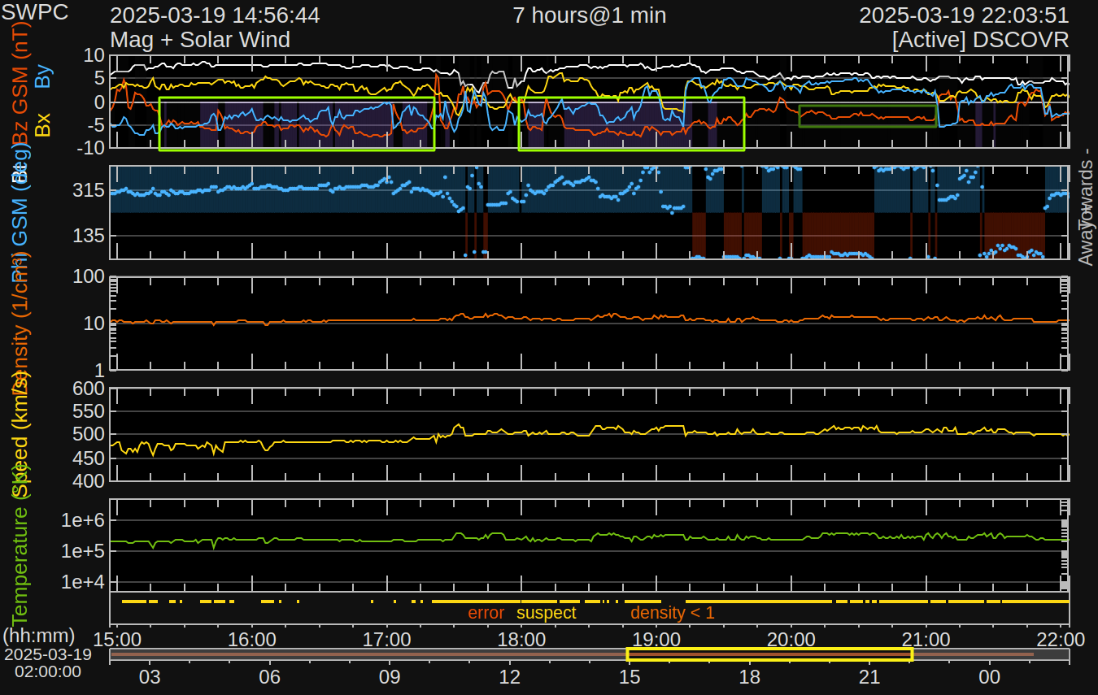The image size is (1098, 695).
Task: Select the '7 hours@1 min' duration label
Action: [x=590, y=15]
